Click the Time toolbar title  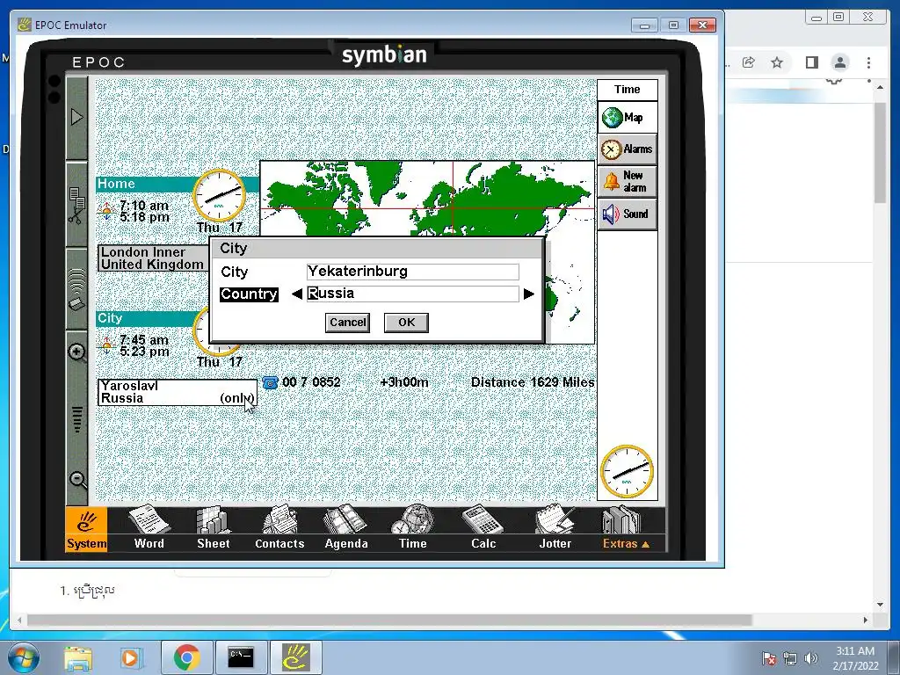[628, 90]
